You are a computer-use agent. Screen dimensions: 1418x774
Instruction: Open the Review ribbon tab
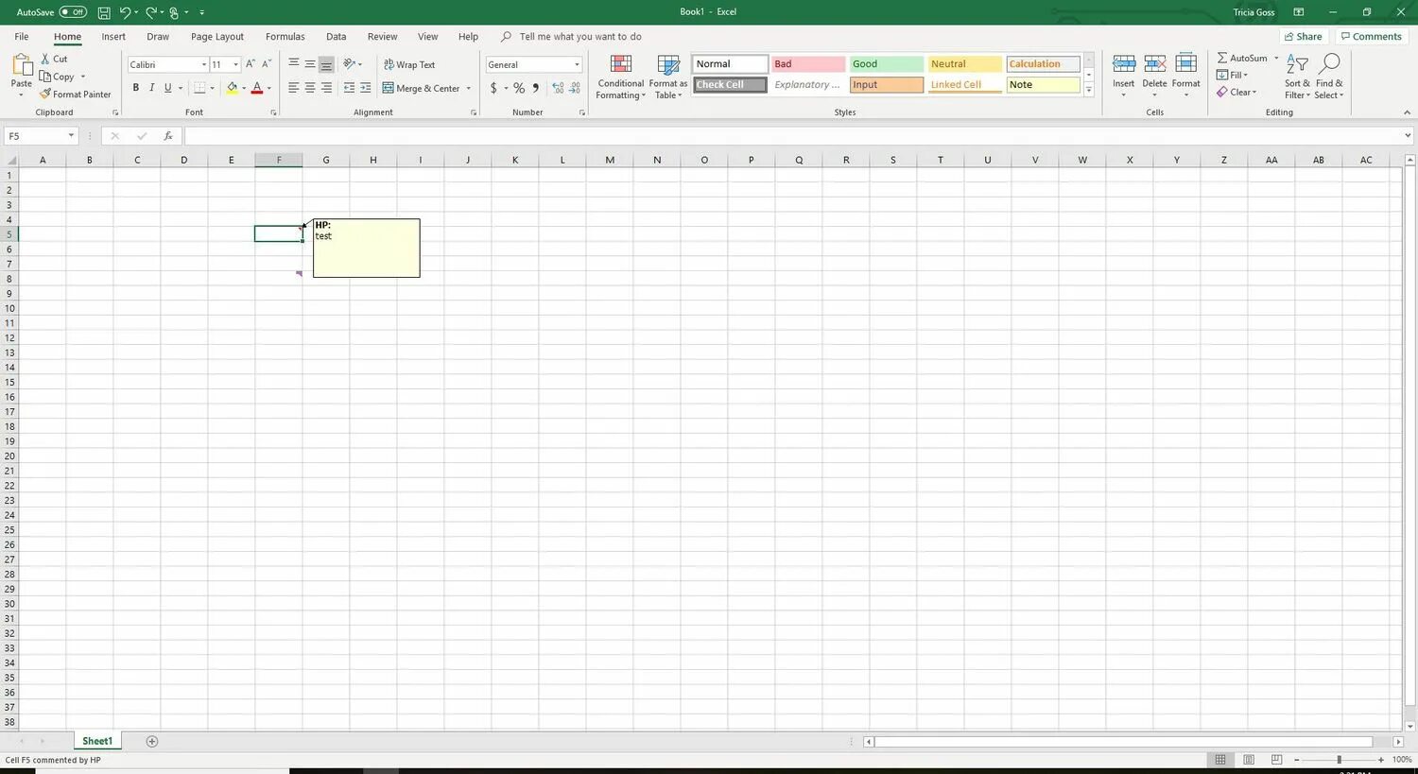click(382, 36)
